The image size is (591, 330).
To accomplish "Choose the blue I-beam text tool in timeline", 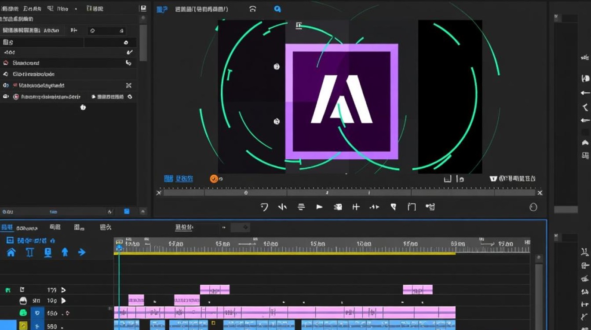I will (x=30, y=252).
